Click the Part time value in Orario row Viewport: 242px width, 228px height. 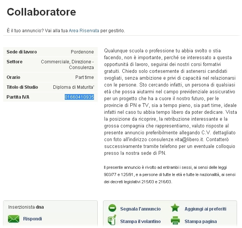pyautogui.click(x=84, y=77)
